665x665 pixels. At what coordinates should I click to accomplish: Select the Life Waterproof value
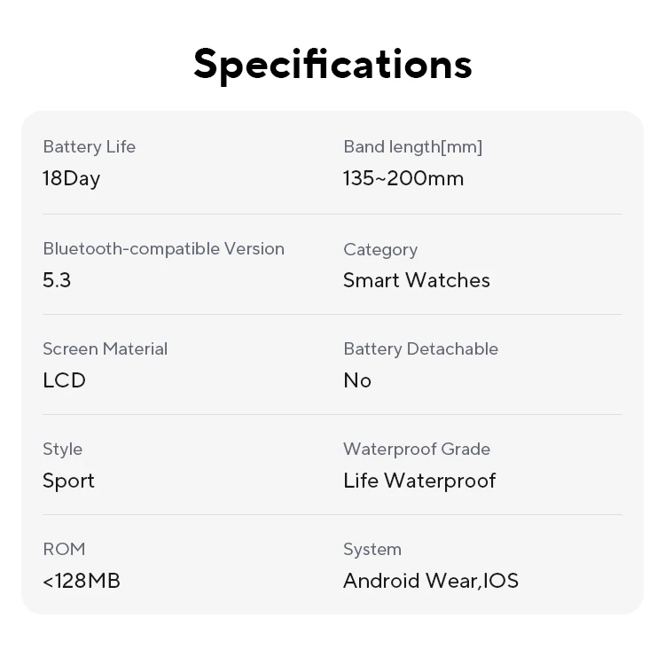click(419, 481)
